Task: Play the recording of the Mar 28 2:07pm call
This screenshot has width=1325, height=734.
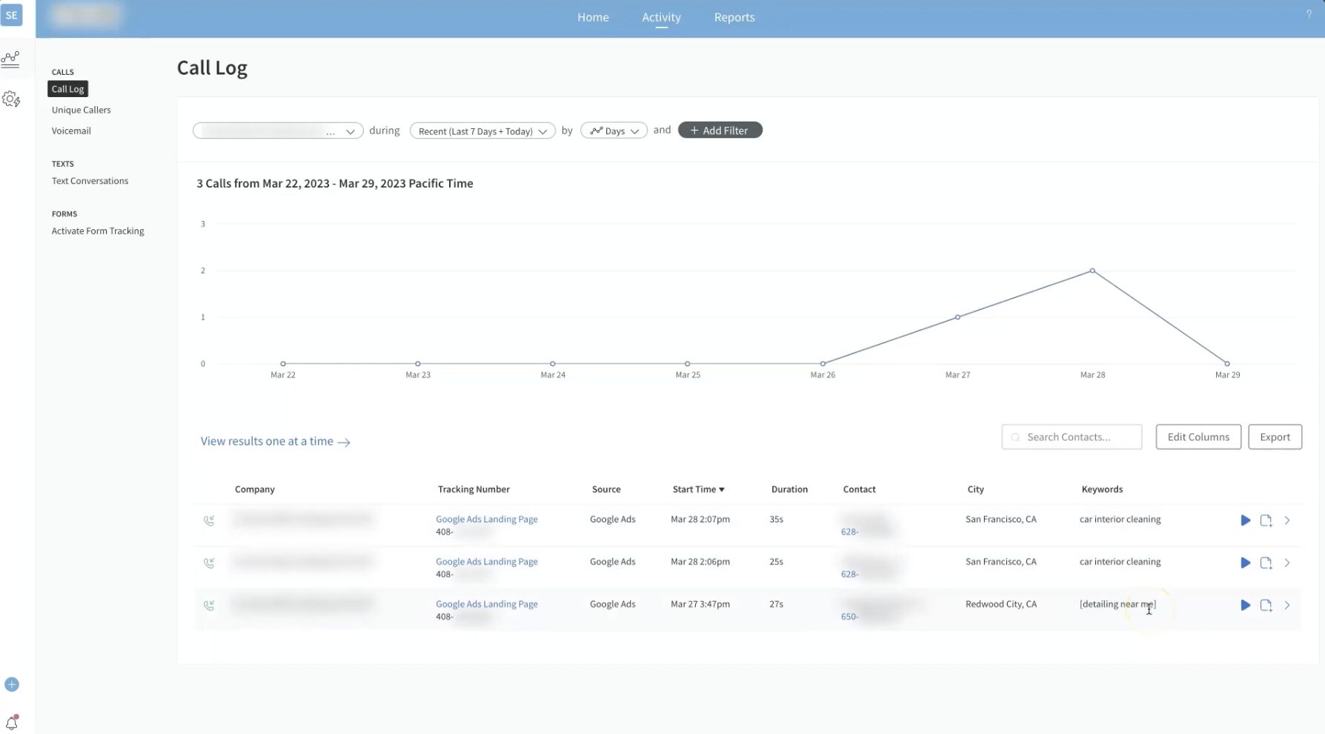Action: click(1245, 520)
